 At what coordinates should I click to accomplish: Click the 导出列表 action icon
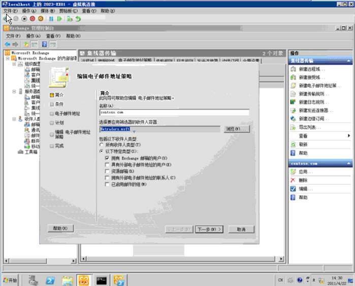293,127
